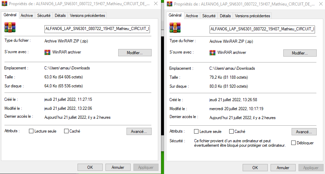Click large WinRAR archive icon in left window
This screenshot has width=325, height=174.
point(10,27)
